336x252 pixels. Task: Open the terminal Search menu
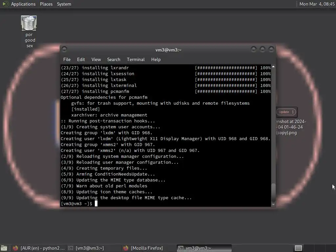click(114, 60)
